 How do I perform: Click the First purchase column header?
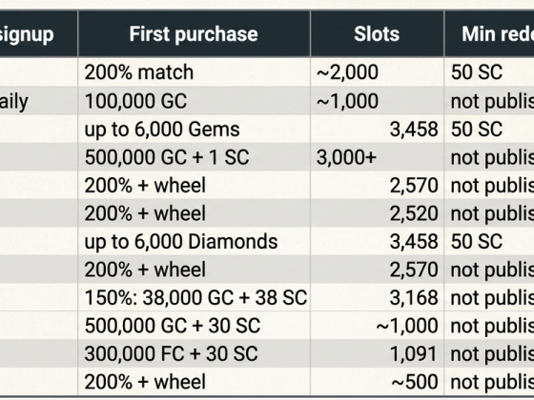pyautogui.click(x=194, y=34)
